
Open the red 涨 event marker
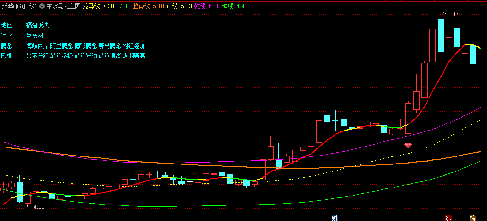coord(448,218)
